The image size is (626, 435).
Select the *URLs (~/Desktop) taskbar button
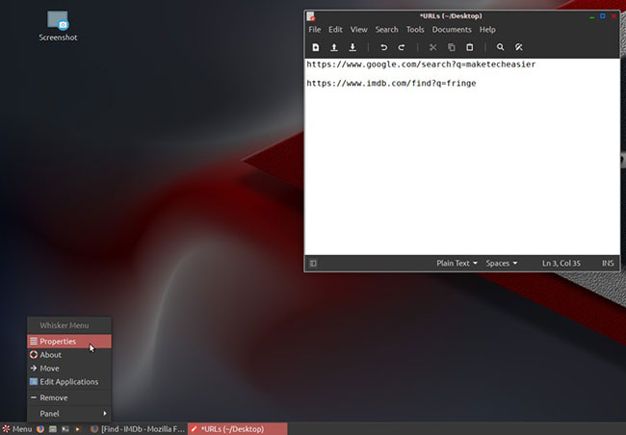pyautogui.click(x=238, y=429)
